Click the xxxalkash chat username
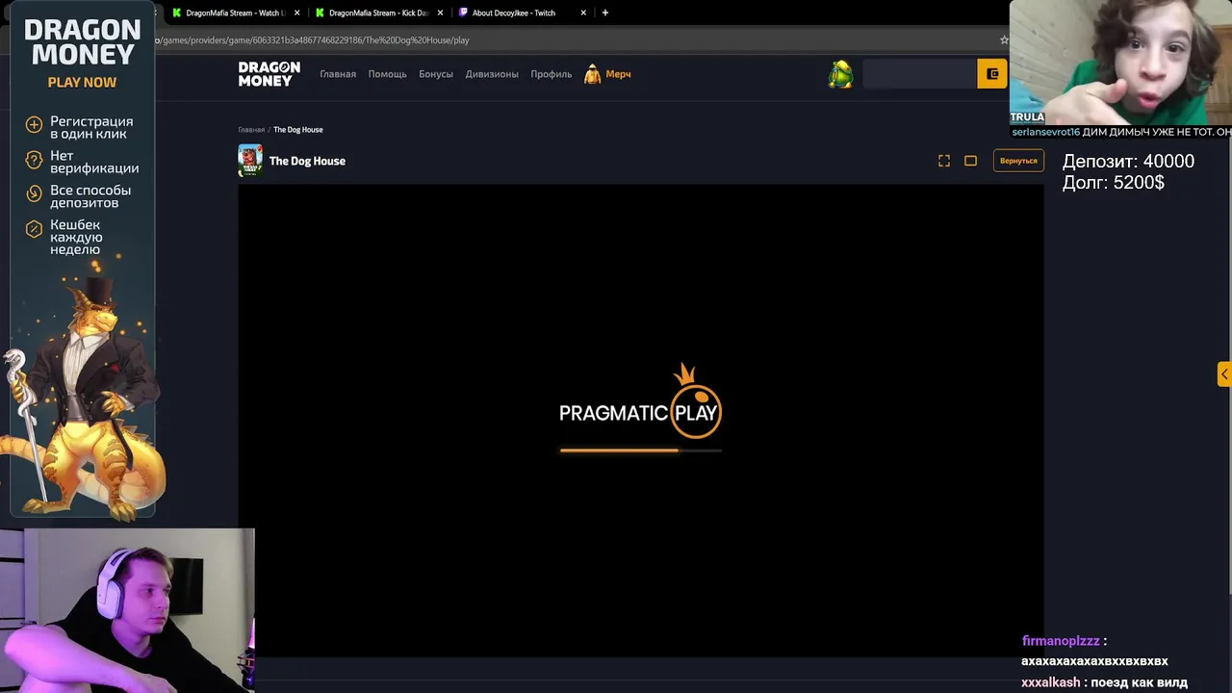The image size is (1232, 693). coord(1050,682)
